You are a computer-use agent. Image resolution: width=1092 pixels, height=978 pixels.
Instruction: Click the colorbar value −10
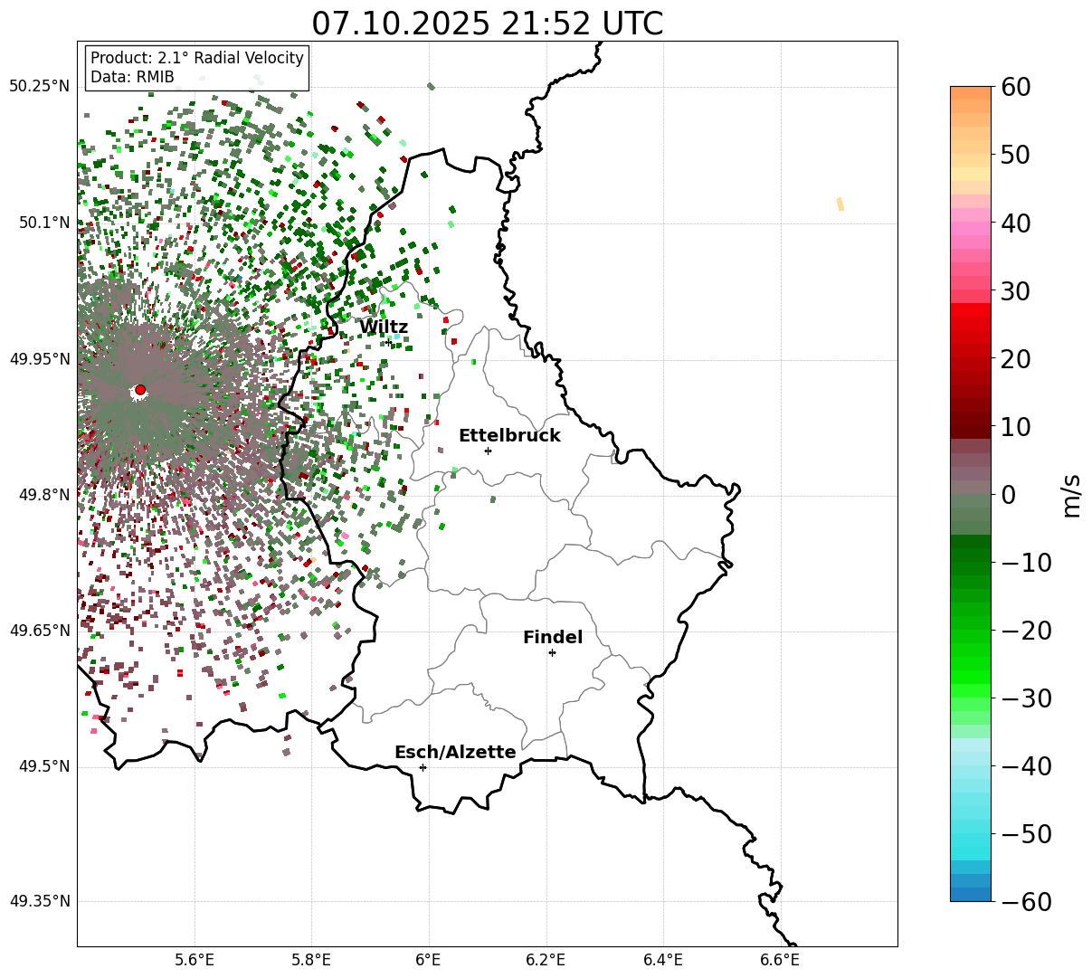tap(1026, 562)
